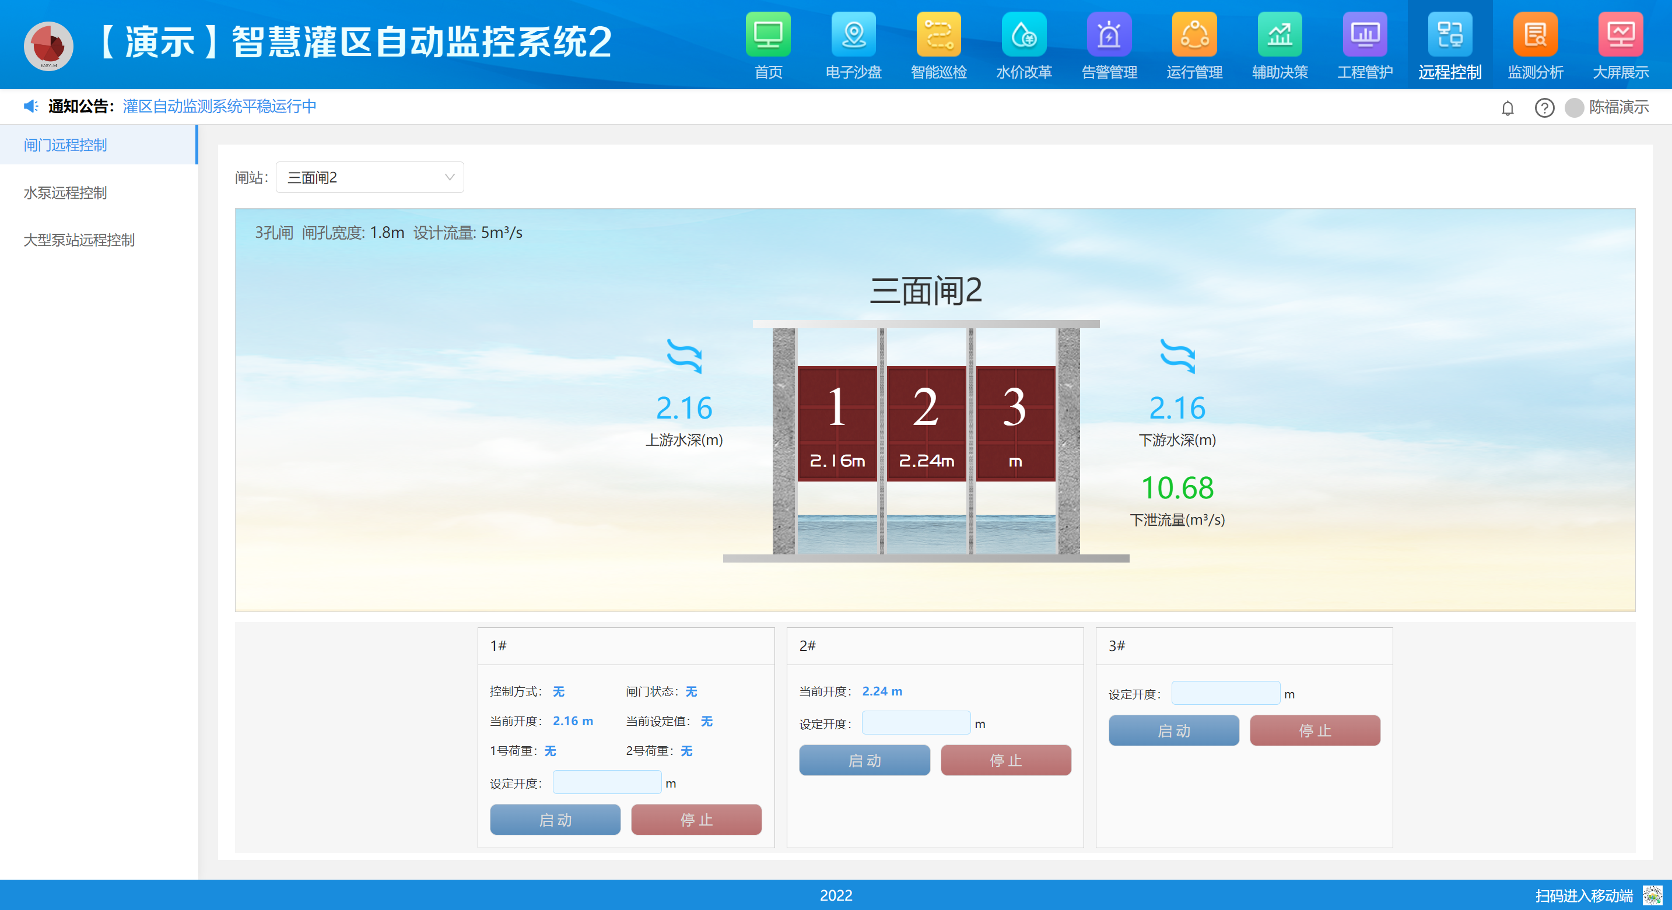The image size is (1672, 910).
Task: Open the 告警管理 alarm icon
Action: (x=1109, y=34)
